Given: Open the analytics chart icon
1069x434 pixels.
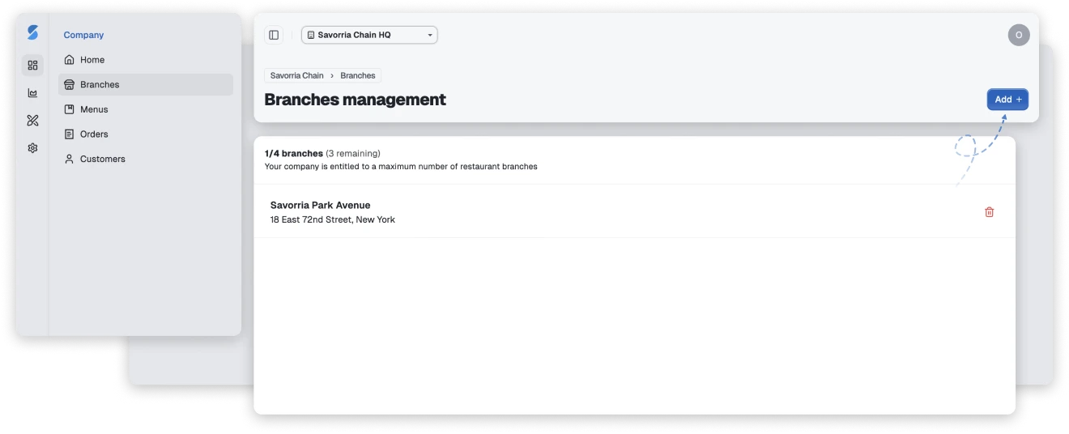Looking at the screenshot, I should click(32, 93).
